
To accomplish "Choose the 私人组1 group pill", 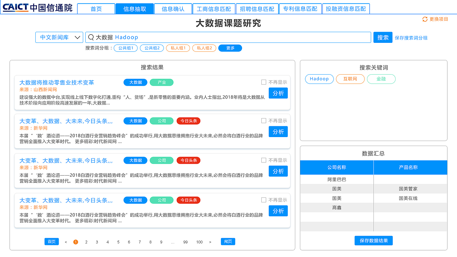I will 178,48.
